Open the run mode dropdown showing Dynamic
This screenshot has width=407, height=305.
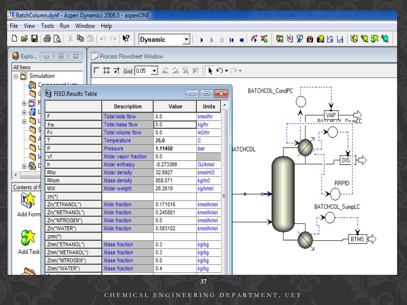point(186,40)
